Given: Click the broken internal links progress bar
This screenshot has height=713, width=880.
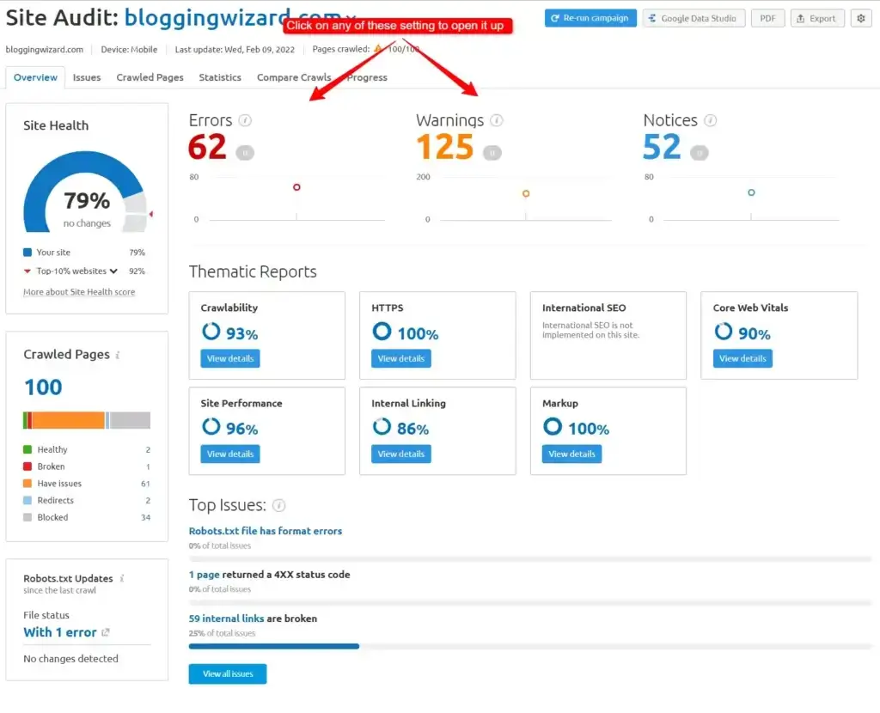Looking at the screenshot, I should (x=273, y=645).
